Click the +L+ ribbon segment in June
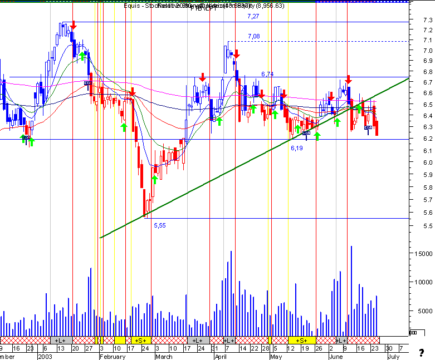 (x=341, y=341)
